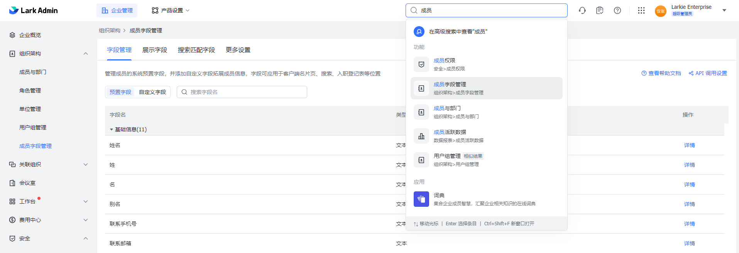This screenshot has height=253, width=739.
Task: Switch to the 展示字段 tab
Action: coord(154,50)
